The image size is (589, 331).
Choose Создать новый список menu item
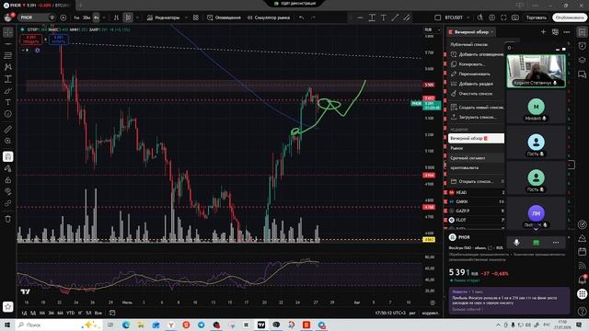(477, 107)
